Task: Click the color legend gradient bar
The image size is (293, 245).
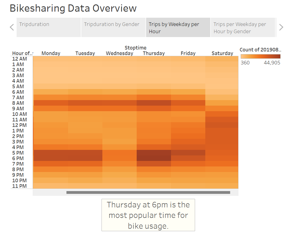Action: [x=260, y=56]
